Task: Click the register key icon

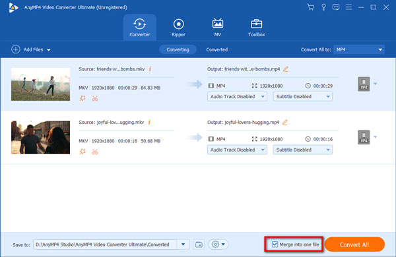Action: tap(323, 7)
